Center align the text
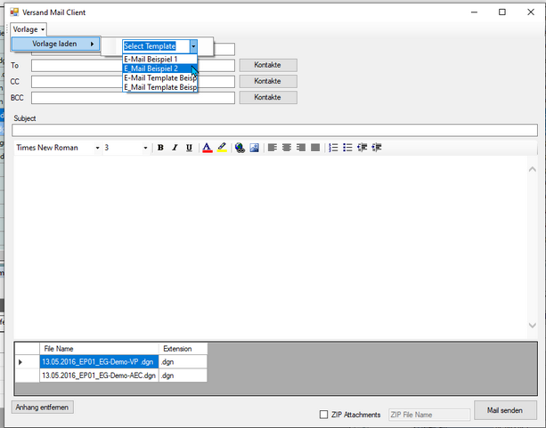The width and height of the screenshot is (546, 428). coord(287,148)
